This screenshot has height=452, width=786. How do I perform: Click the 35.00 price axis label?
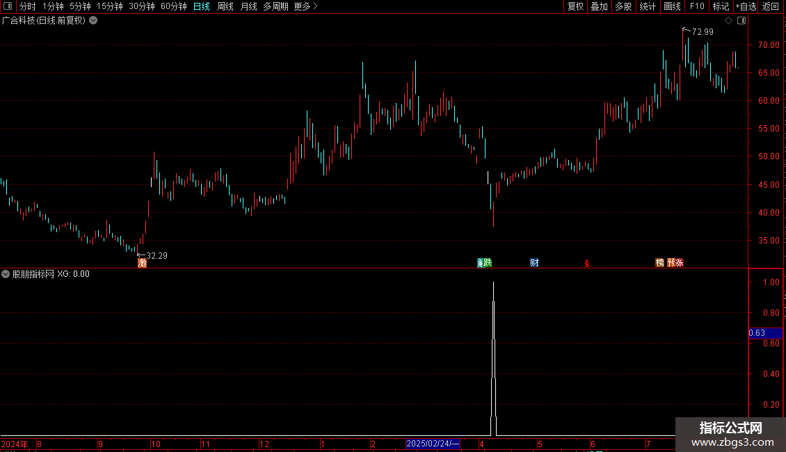(x=769, y=241)
